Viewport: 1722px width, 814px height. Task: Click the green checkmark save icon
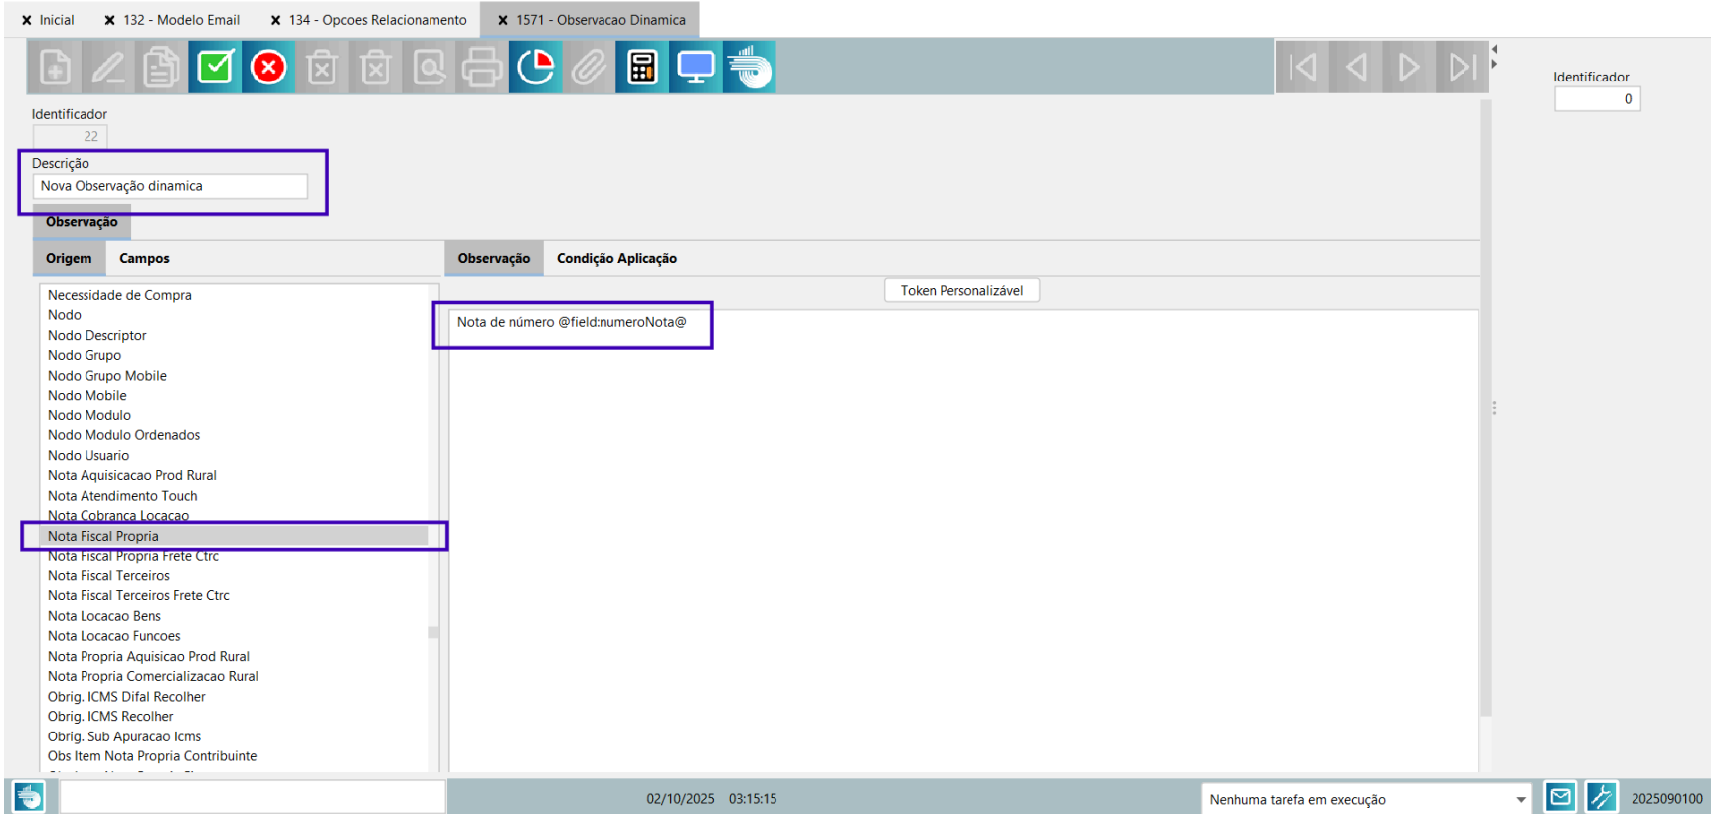point(215,68)
